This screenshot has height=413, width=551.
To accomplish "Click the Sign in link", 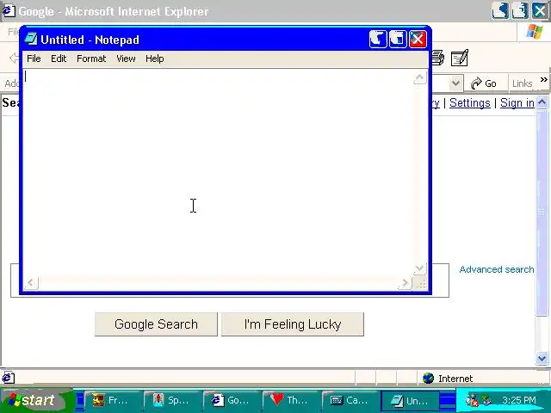I will click(x=517, y=103).
